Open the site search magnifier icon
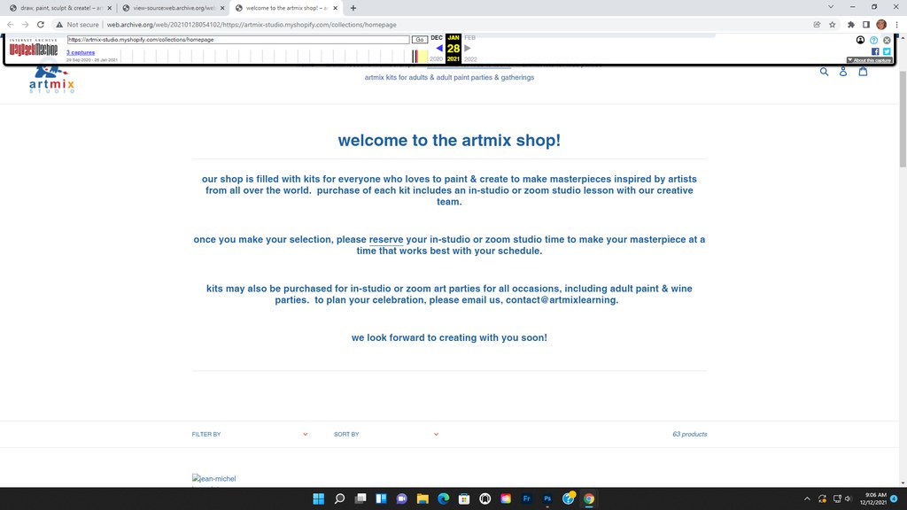The width and height of the screenshot is (907, 510). 824,72
